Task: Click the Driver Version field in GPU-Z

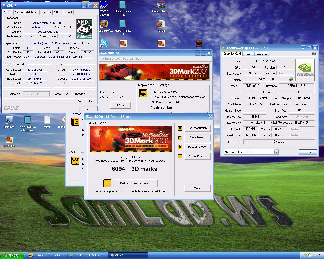Action: tap(279, 123)
